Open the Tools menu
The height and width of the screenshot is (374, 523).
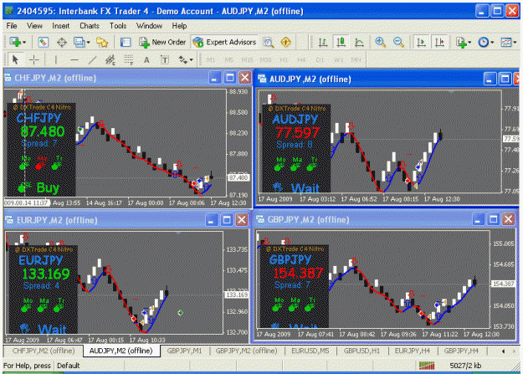pos(118,26)
